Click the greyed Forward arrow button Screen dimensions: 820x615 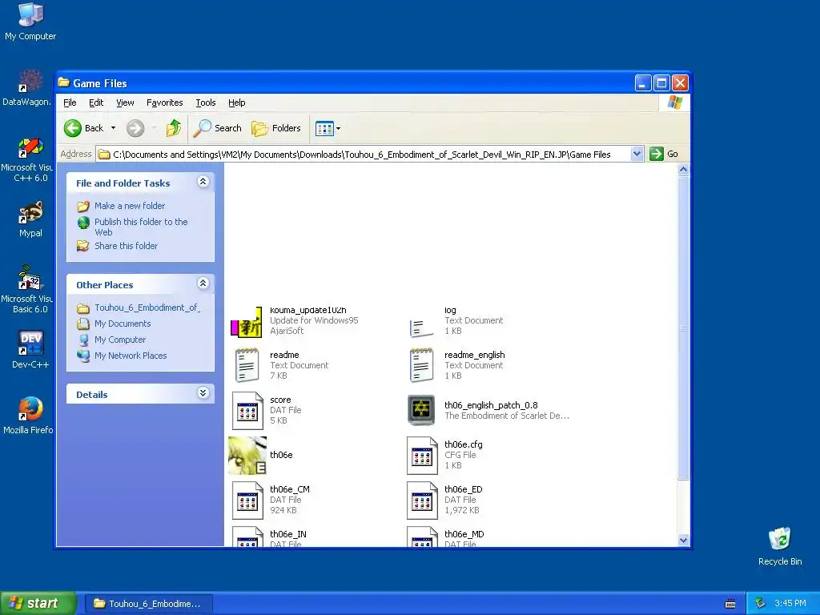(x=135, y=128)
